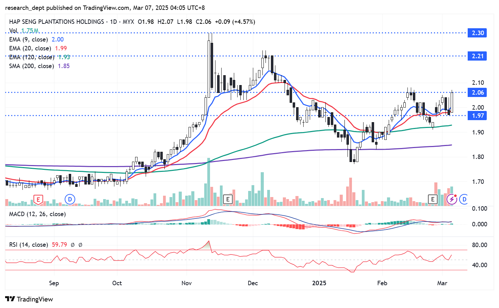Click the 1.70 price axis label

click(478, 182)
